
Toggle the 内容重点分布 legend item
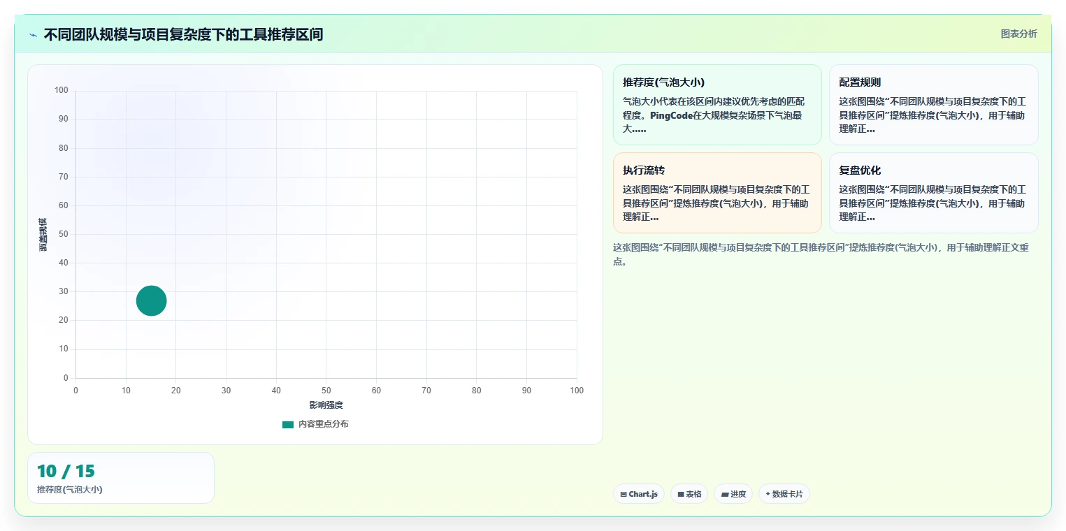coord(315,424)
